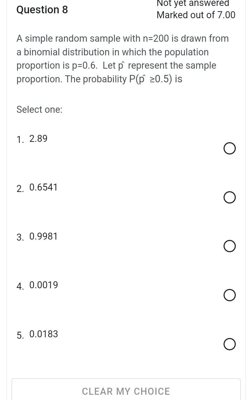248x400 pixels.
Task: Click inside the Clear My Choice panel area
Action: pos(126,389)
